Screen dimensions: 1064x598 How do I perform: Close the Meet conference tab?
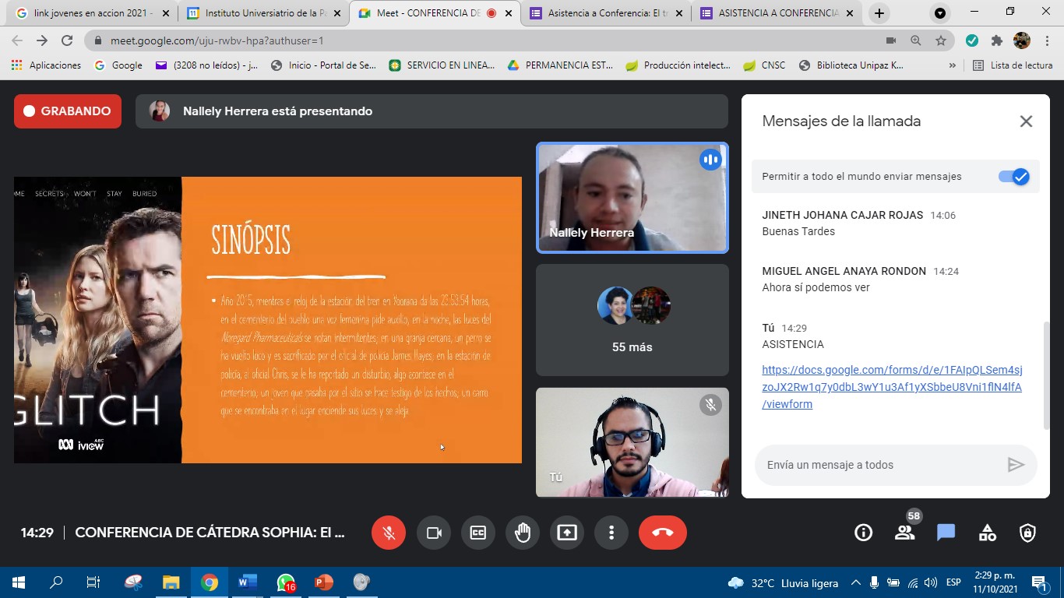[509, 13]
